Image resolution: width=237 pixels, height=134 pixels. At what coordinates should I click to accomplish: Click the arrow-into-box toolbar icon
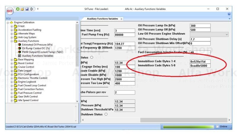coord(31,9)
